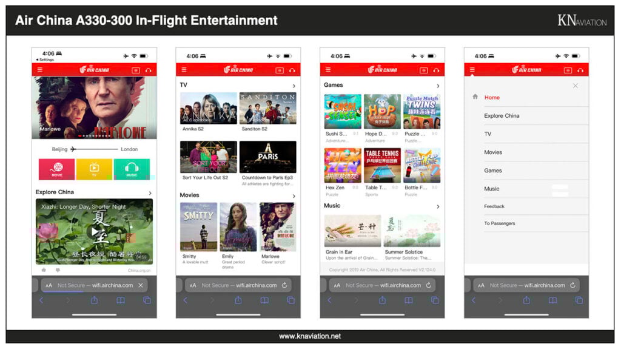The width and height of the screenshot is (621, 349).
Task: Open the red Movie category tile
Action: point(56,169)
